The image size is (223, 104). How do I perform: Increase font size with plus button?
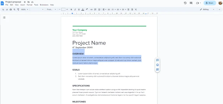click(x=67, y=9)
